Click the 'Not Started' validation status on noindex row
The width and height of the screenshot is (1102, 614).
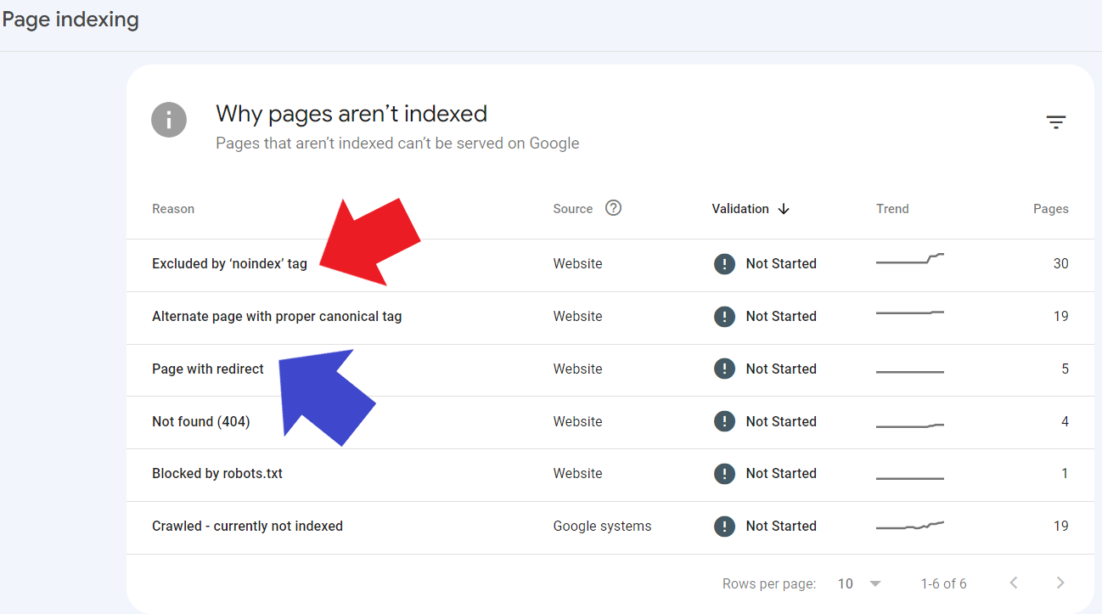click(x=780, y=263)
